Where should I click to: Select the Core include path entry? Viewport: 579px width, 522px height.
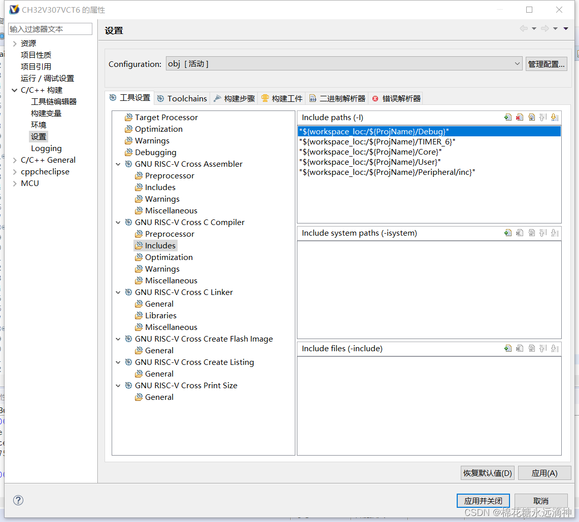click(x=429, y=152)
